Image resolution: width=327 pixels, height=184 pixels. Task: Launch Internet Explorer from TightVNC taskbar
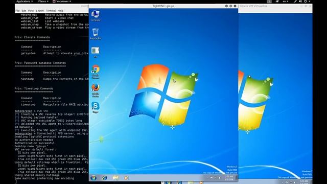(x=104, y=178)
